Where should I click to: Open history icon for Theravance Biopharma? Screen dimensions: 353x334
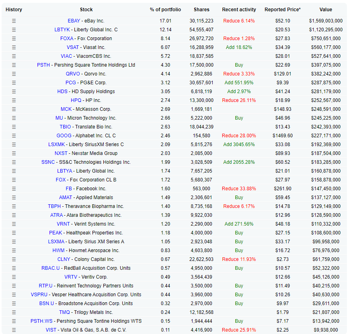click(14, 206)
